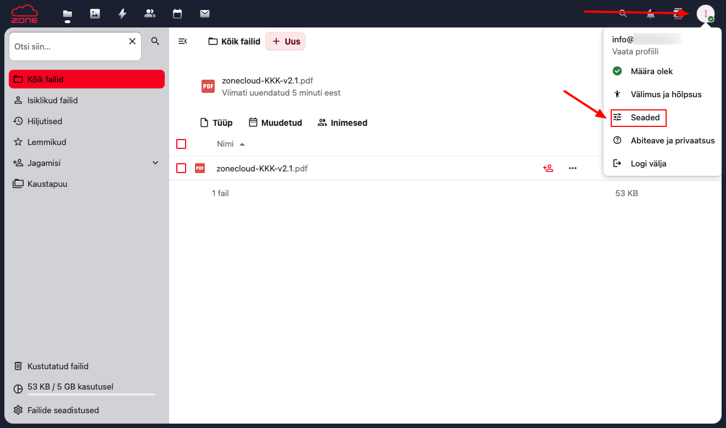The width and height of the screenshot is (726, 428).
Task: Open the Photos app icon in top bar
Action: click(95, 14)
